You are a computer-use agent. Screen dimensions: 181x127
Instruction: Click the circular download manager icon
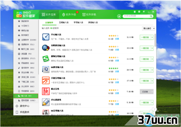click(x=119, y=16)
